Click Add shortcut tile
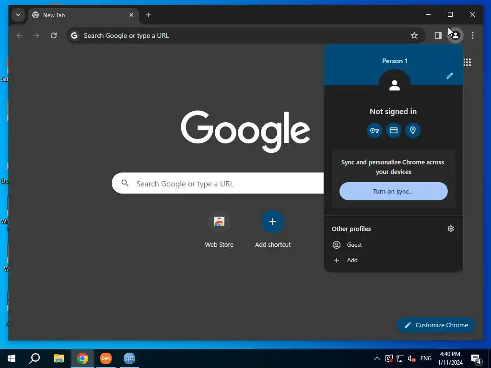Image resolution: width=491 pixels, height=368 pixels. coord(273,230)
